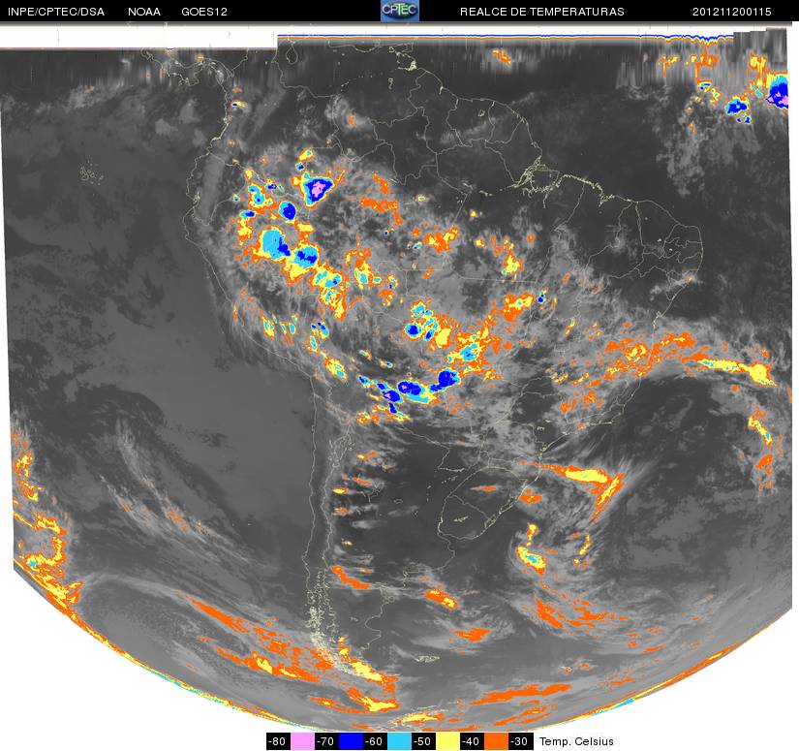
Task: Click the REALCE DE TEMPERATURAS title
Action: pyautogui.click(x=542, y=12)
